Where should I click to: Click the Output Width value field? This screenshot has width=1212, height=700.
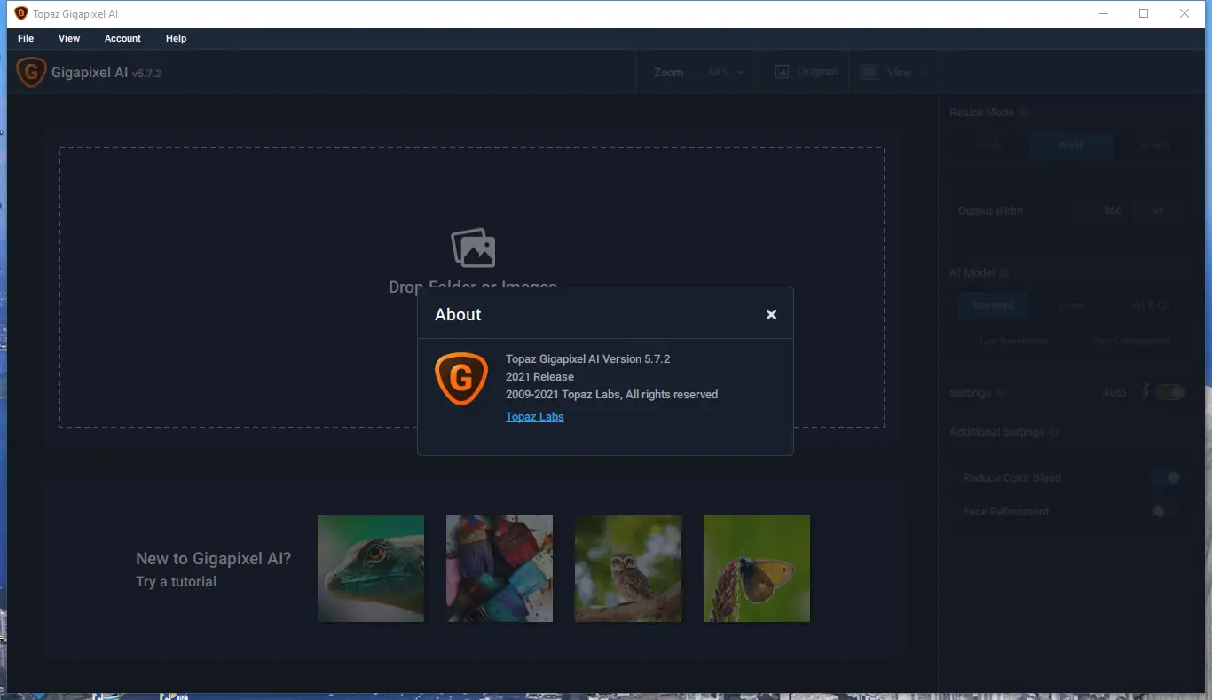[1099, 211]
